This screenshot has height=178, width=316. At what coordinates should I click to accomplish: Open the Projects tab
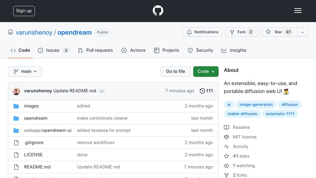point(167,50)
